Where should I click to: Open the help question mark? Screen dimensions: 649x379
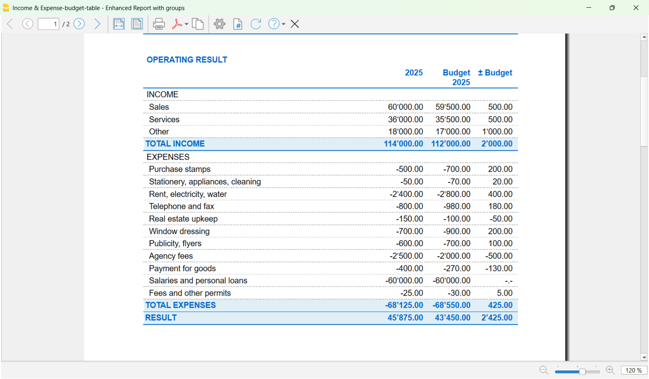click(x=273, y=24)
